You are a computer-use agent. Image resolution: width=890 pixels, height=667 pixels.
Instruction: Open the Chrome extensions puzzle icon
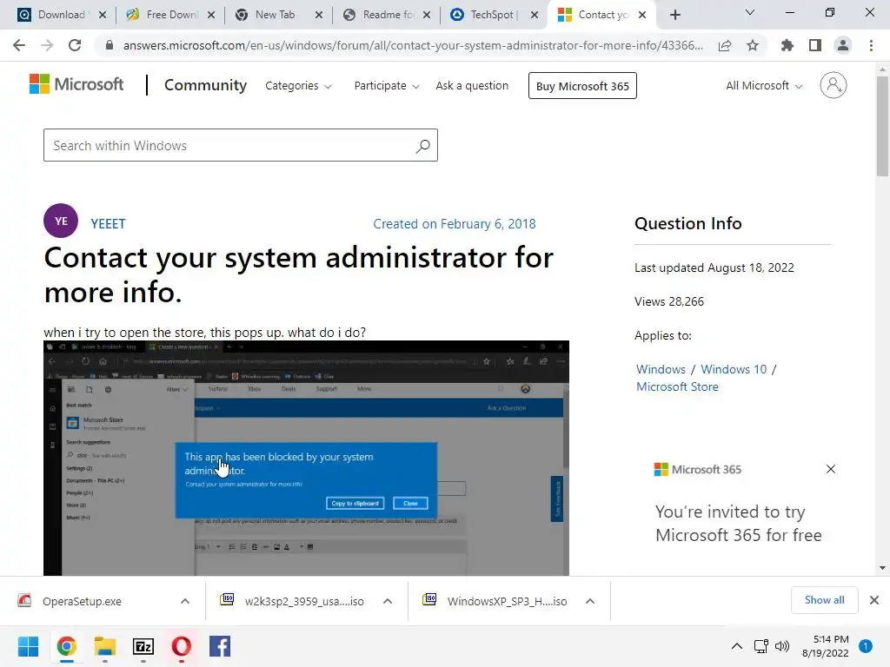[x=787, y=45]
